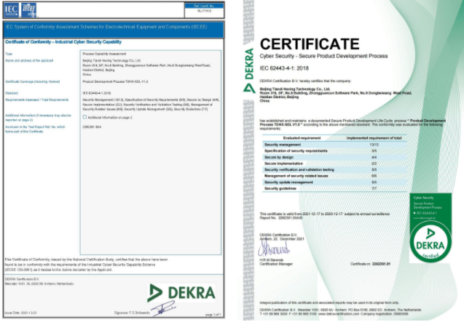The height and width of the screenshot is (322, 464).
Task: Click 'Certificate nr: 2262351.01' text
Action: (x=370, y=264)
